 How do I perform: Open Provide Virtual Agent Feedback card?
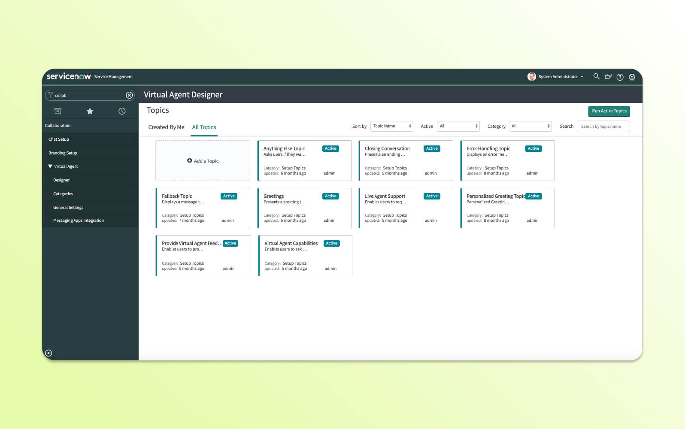click(203, 256)
